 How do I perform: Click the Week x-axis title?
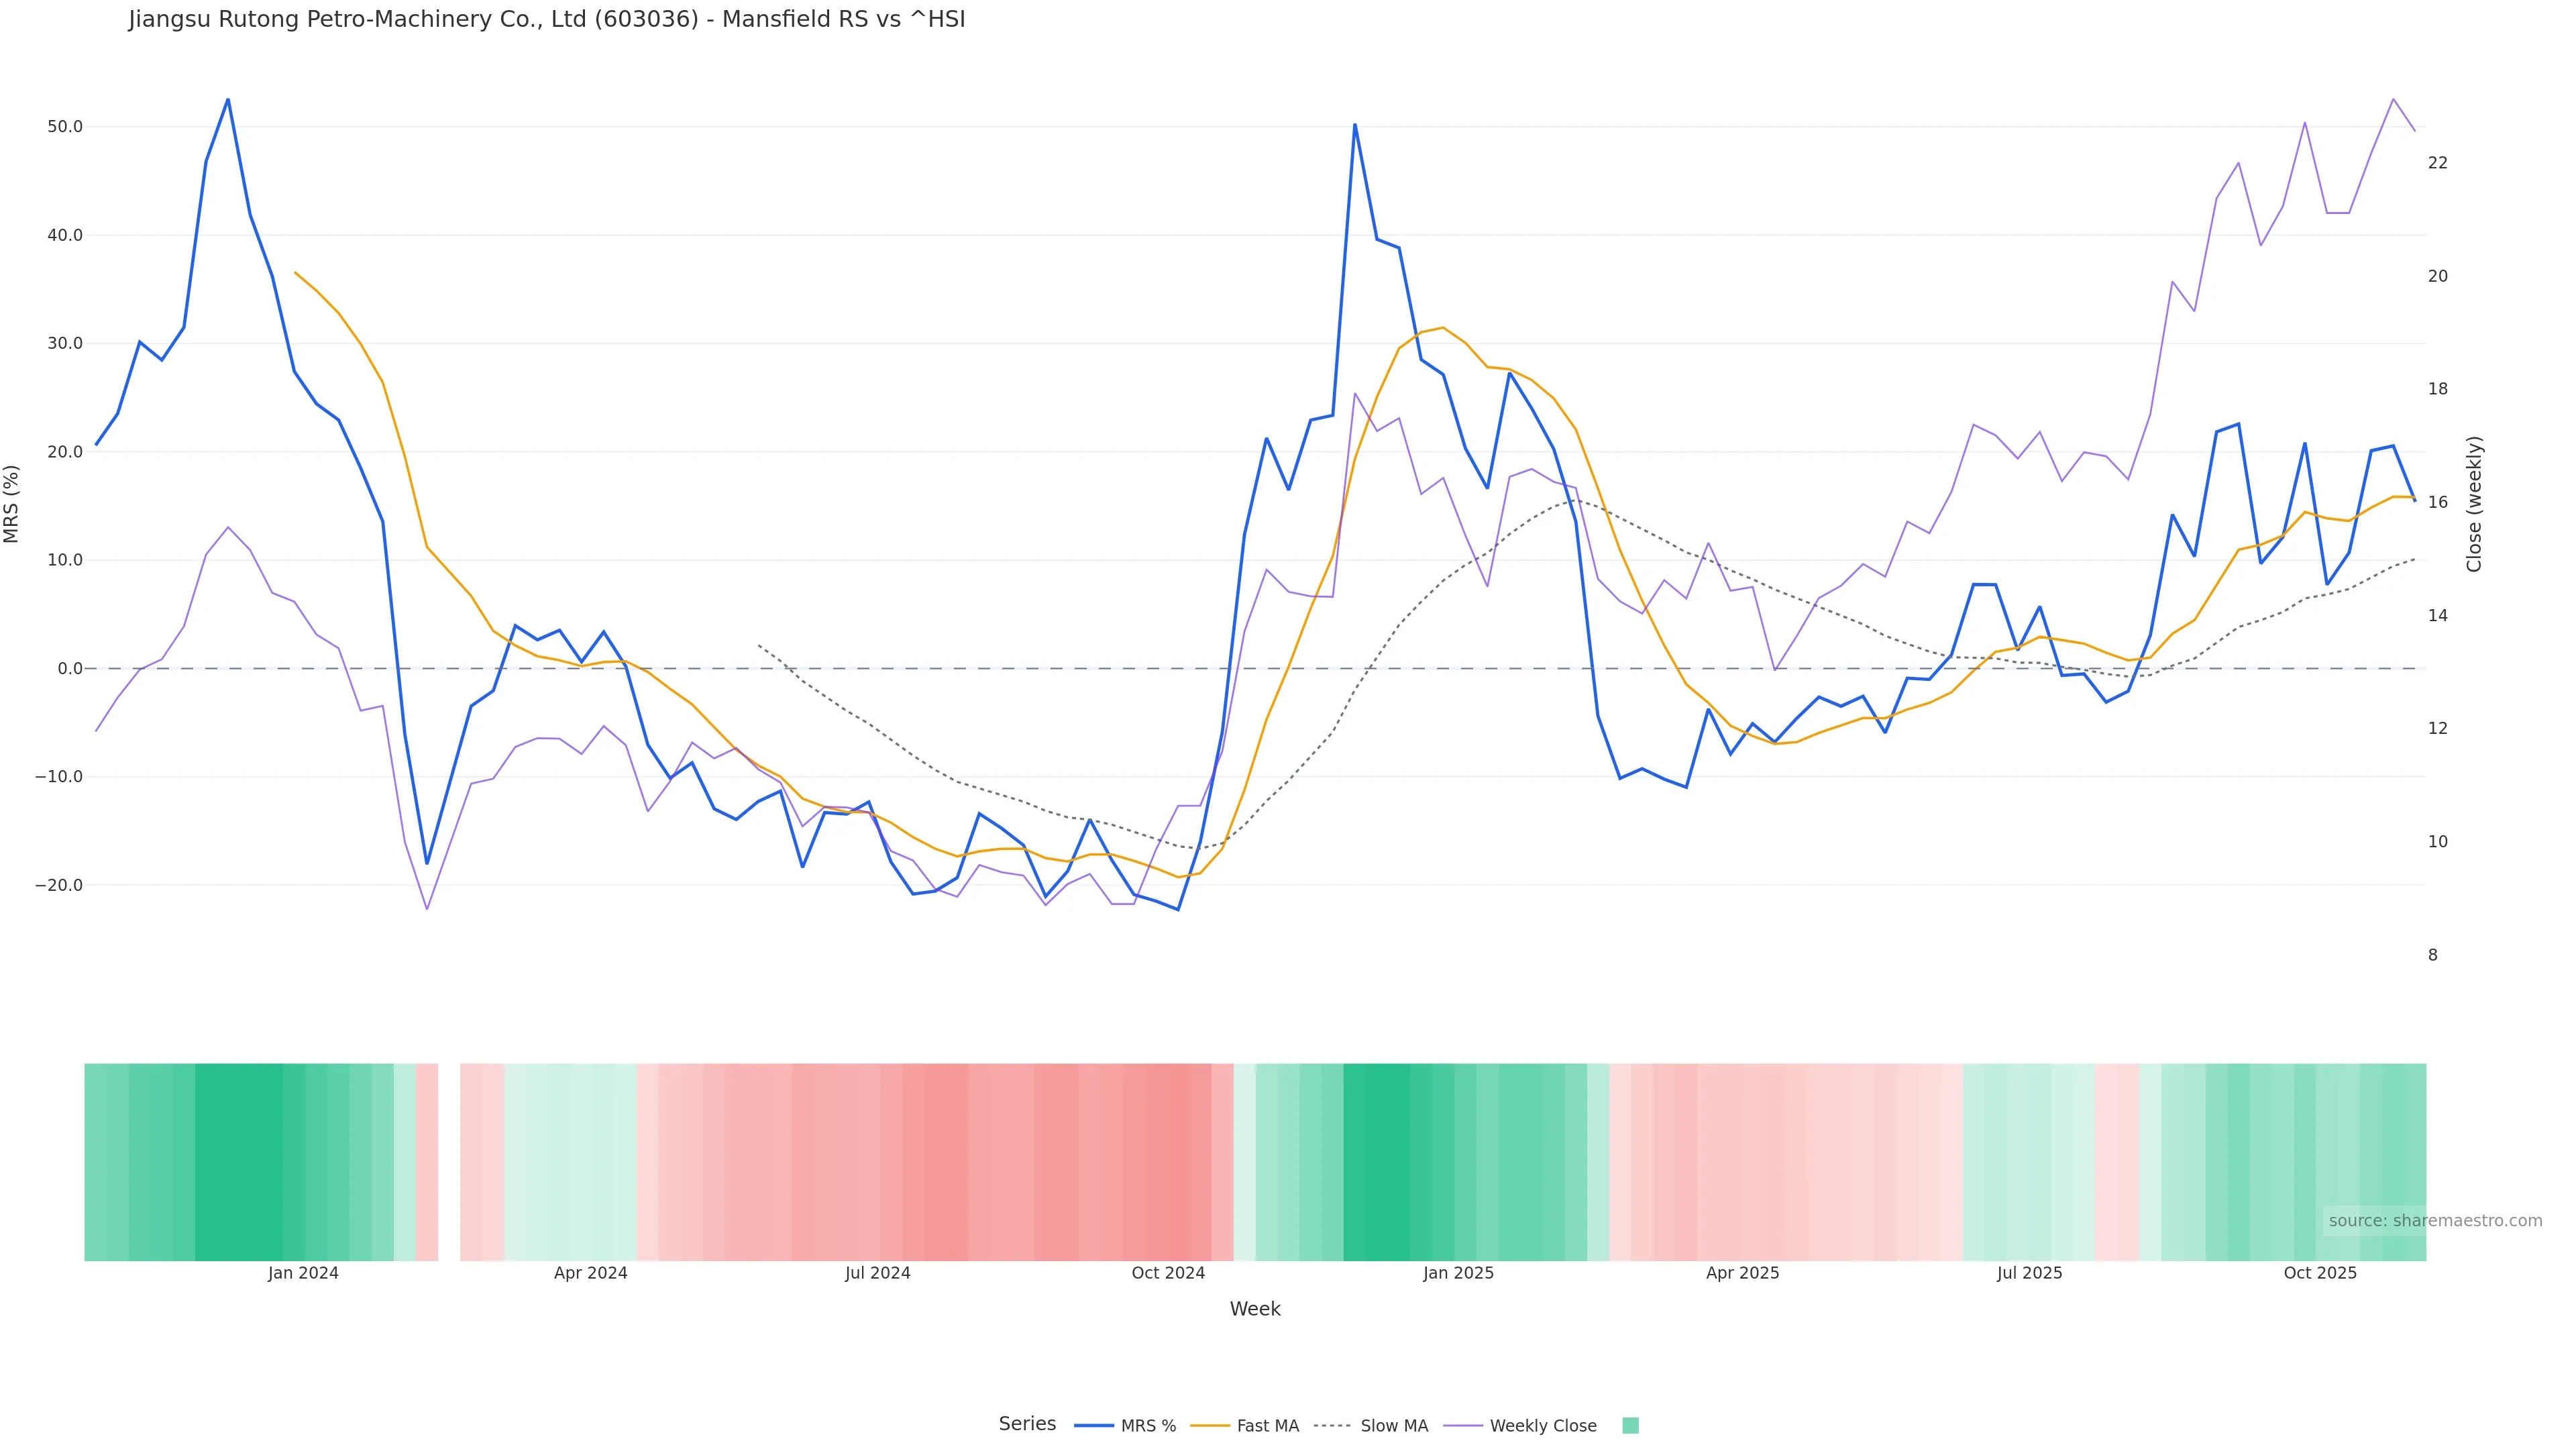pos(1255,1310)
